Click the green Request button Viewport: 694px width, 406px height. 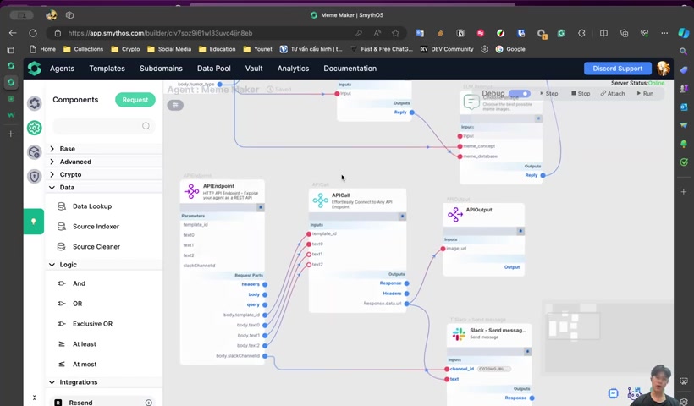(x=135, y=100)
